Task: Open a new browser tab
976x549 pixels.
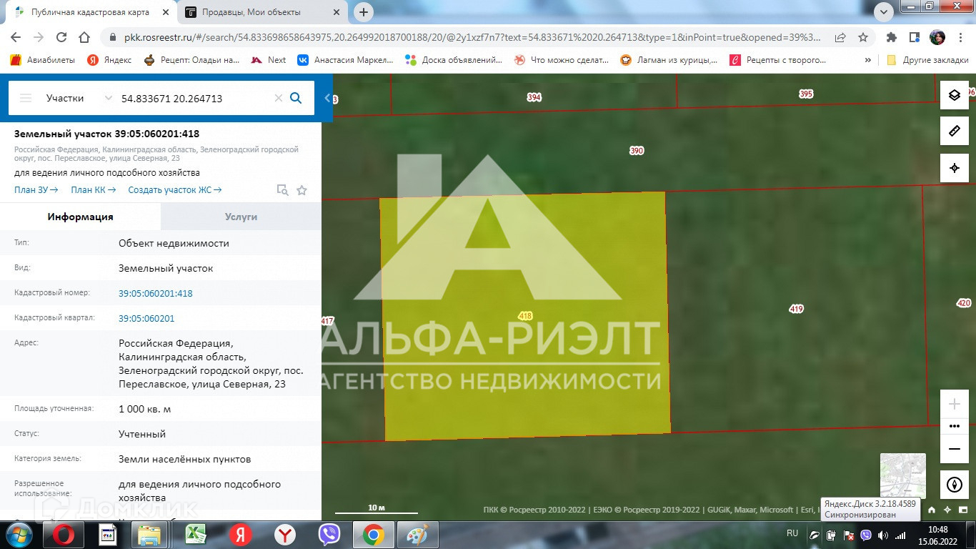Action: (x=364, y=12)
